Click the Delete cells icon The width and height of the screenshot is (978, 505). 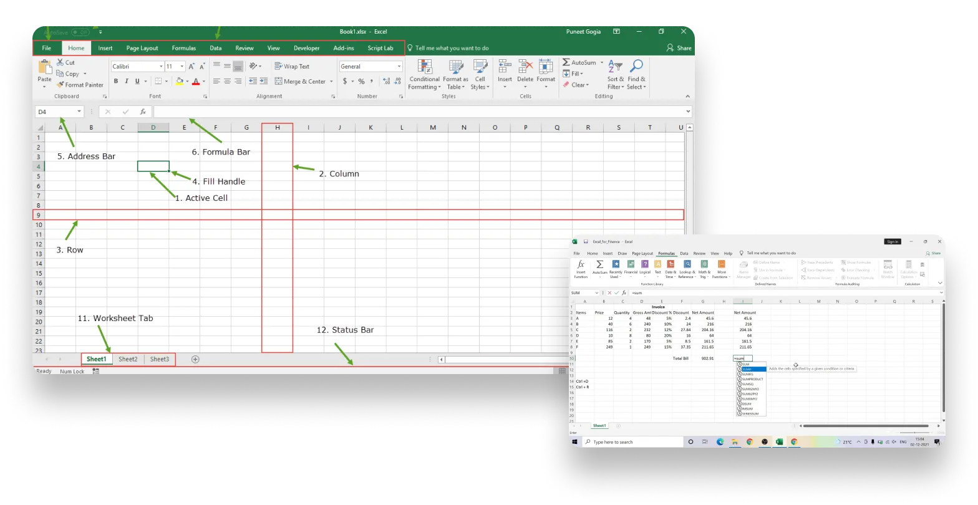525,66
